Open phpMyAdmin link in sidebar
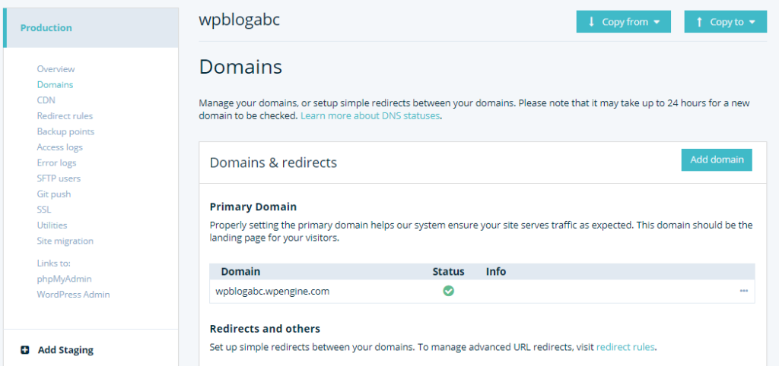 pos(64,279)
